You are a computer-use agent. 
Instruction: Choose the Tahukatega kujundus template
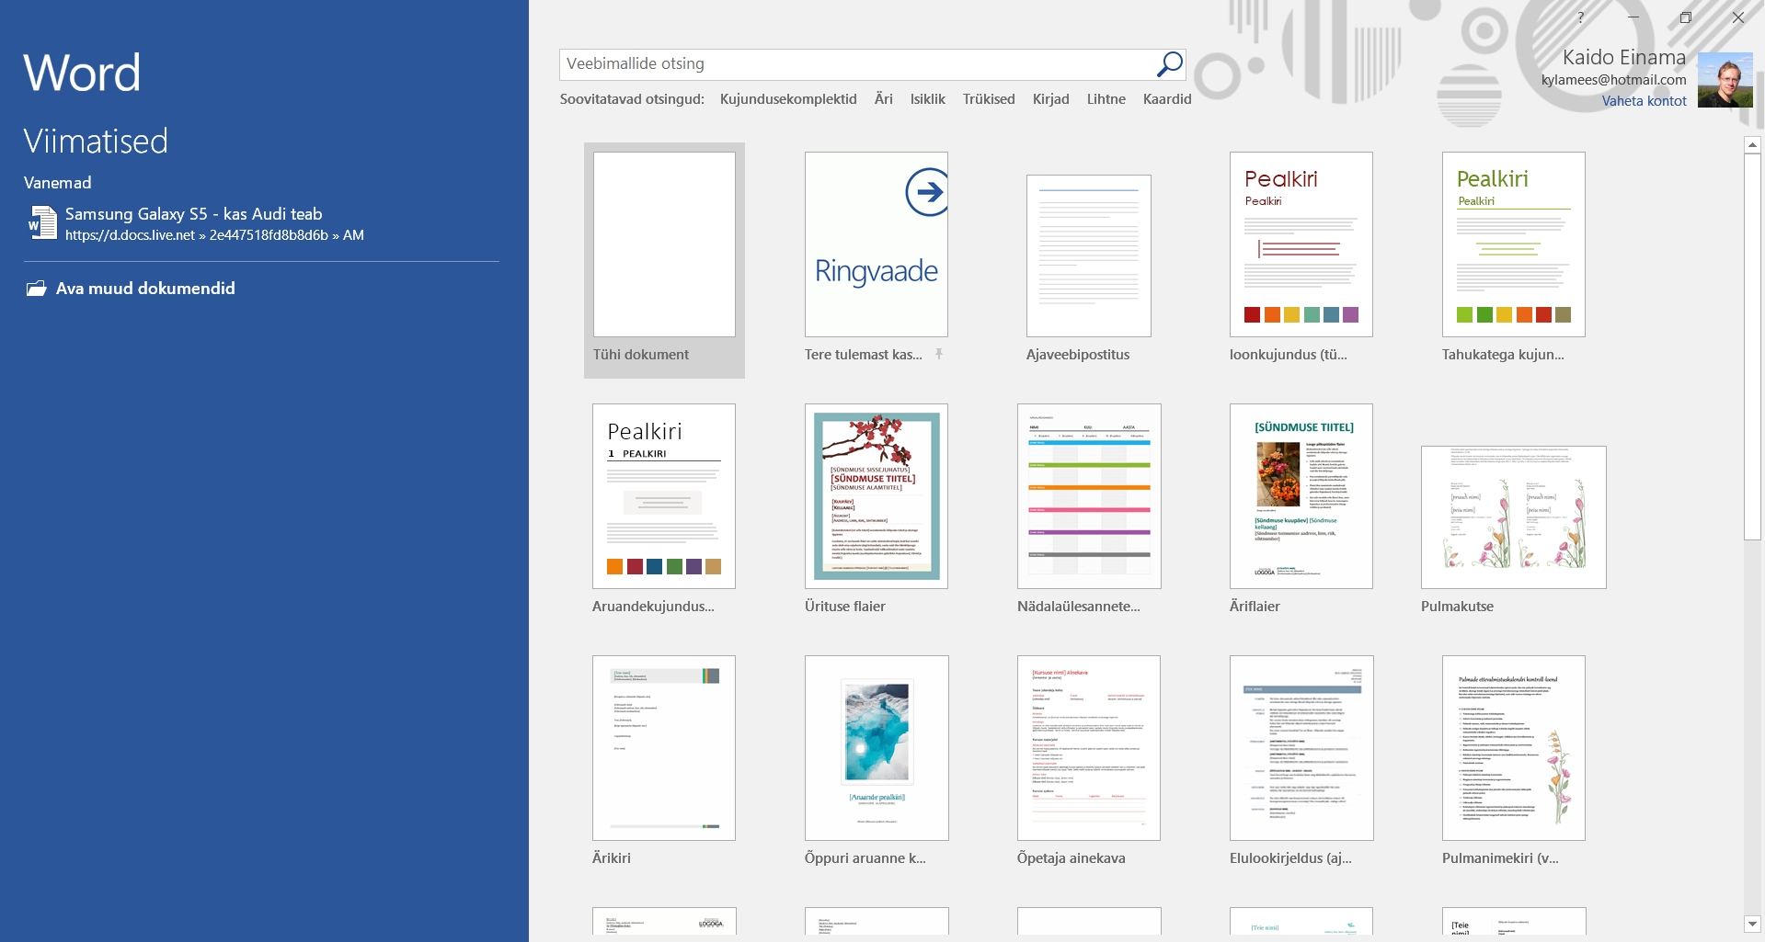click(x=1514, y=244)
